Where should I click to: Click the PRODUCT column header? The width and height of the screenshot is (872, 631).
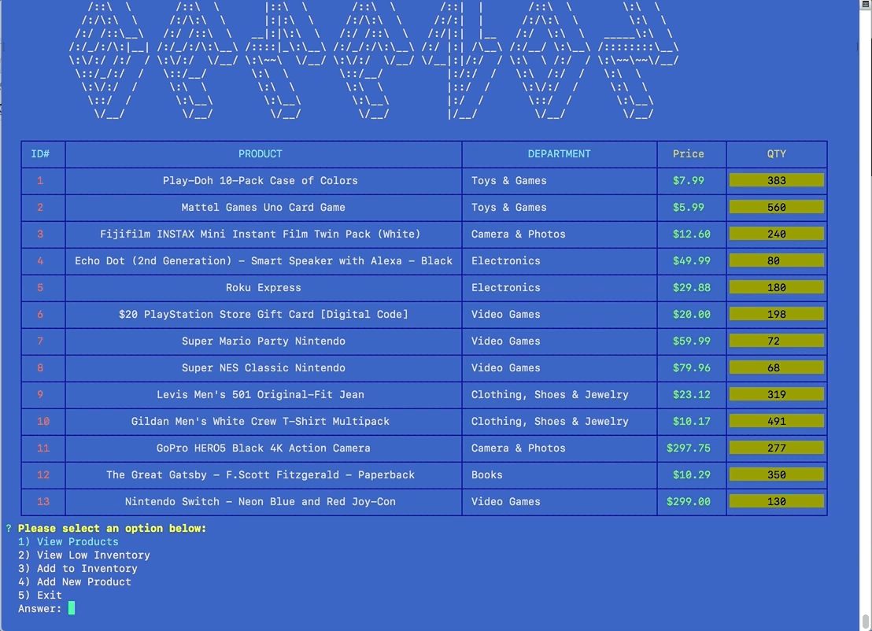260,154
